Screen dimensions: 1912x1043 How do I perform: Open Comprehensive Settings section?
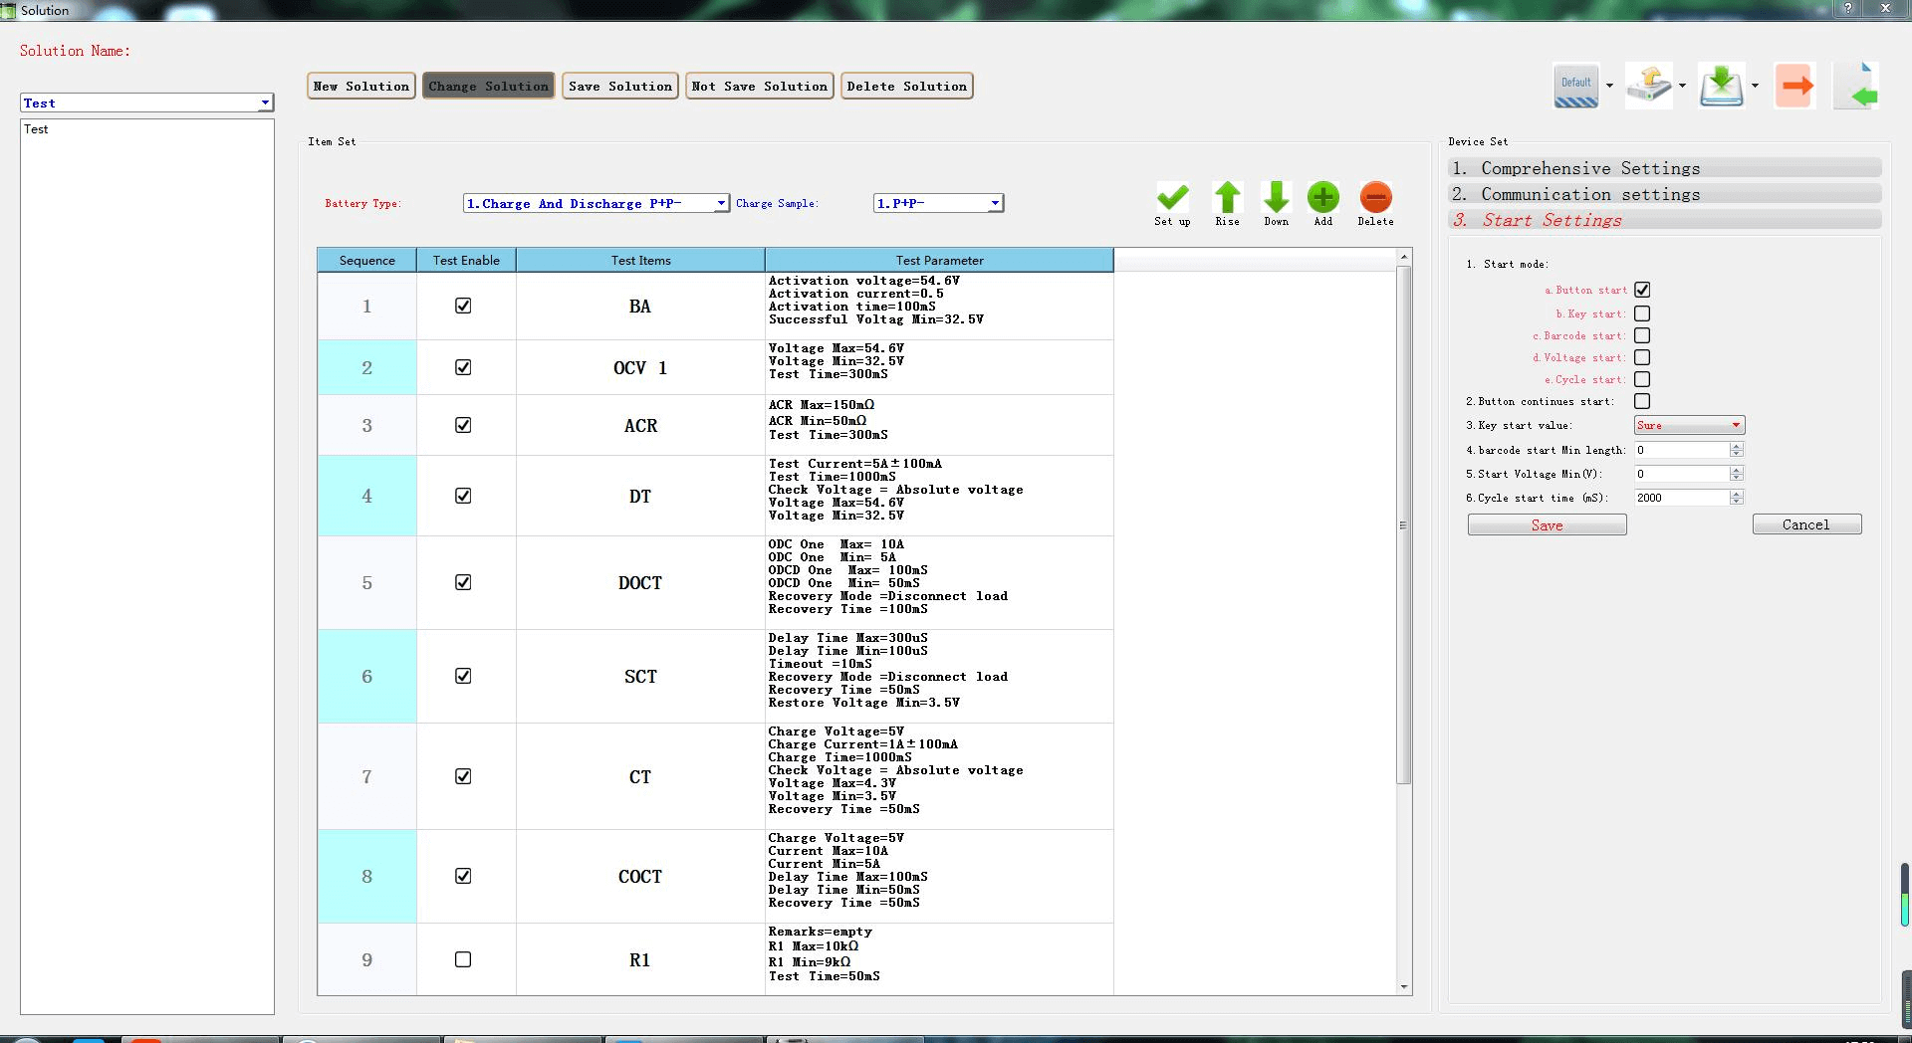[x=1663, y=168]
